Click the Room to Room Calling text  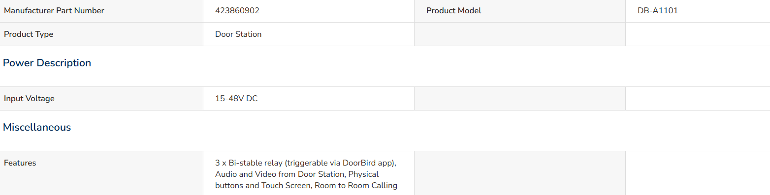click(356, 186)
